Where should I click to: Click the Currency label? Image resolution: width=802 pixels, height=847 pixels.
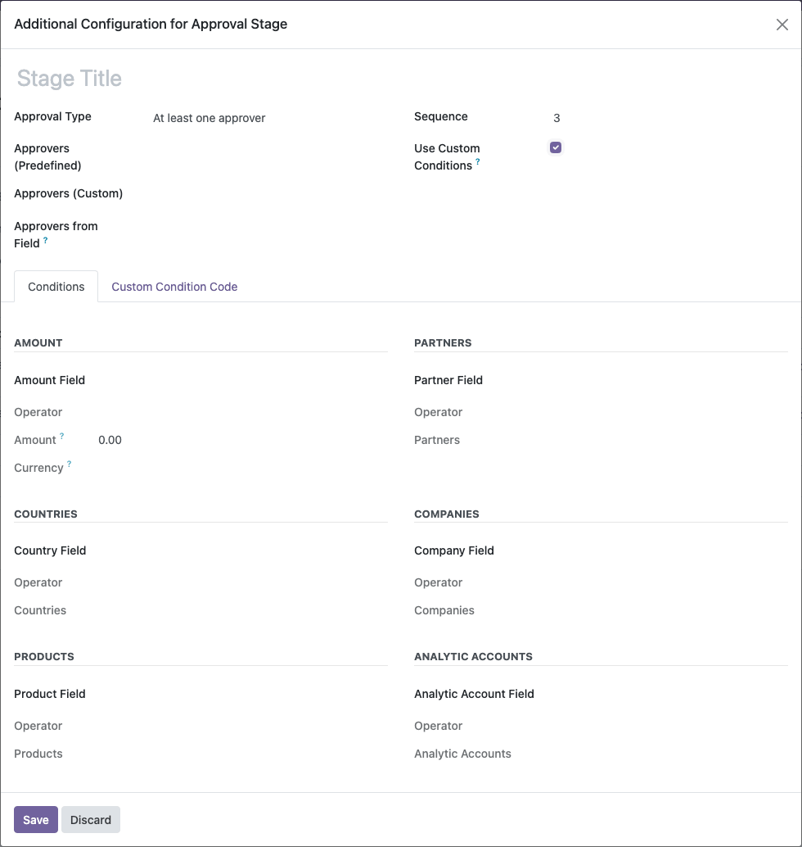pyautogui.click(x=38, y=468)
